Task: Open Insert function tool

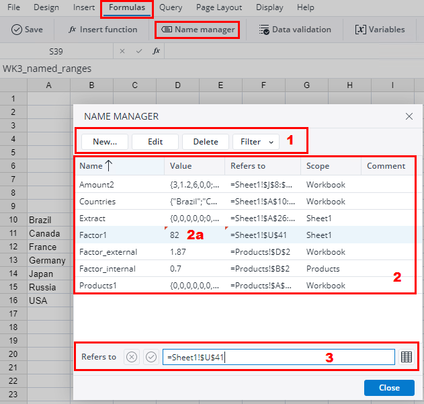Action: tap(103, 30)
